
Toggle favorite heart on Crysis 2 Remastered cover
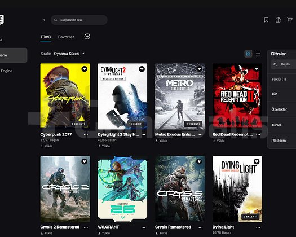[85, 161]
